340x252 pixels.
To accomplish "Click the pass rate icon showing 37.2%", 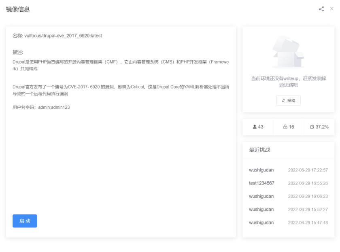I will pyautogui.click(x=312, y=127).
